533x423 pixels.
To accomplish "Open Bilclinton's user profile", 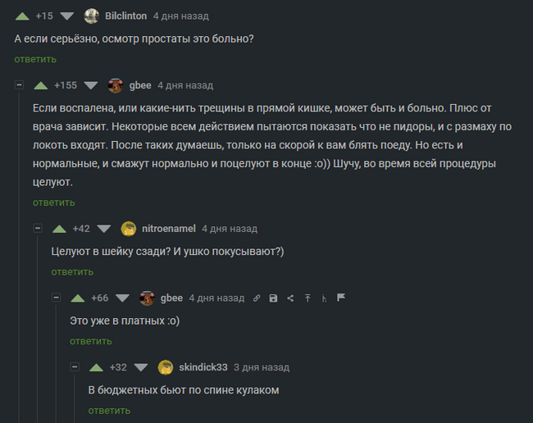I will pos(126,16).
